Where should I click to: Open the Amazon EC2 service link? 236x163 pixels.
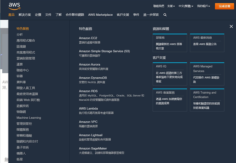coord(88,38)
